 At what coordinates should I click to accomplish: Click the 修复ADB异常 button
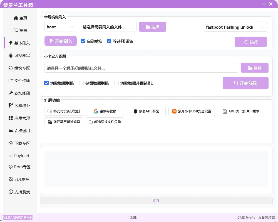coord(146,111)
